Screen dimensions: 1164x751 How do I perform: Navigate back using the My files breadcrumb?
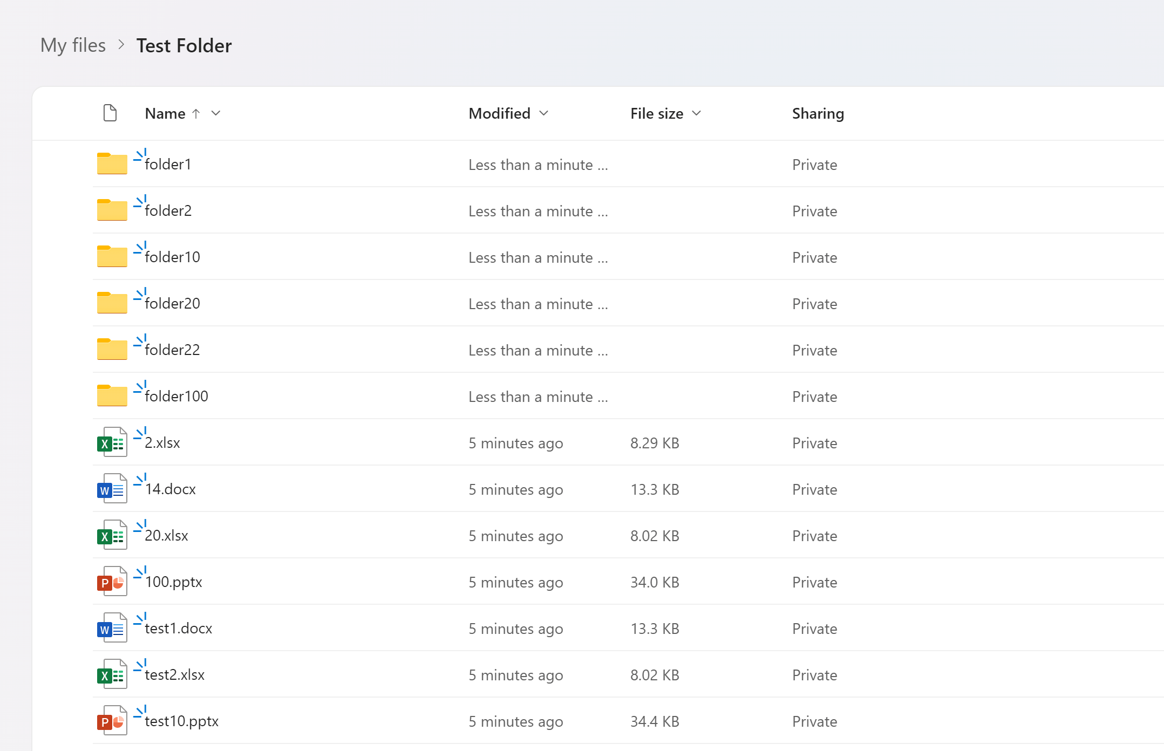click(73, 45)
